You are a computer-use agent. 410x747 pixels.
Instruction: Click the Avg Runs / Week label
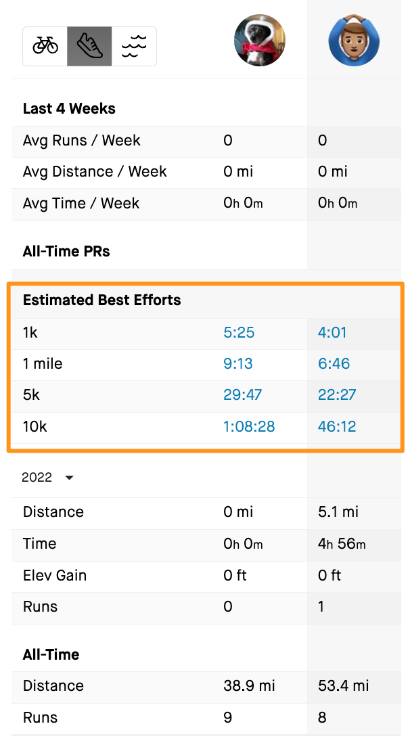click(82, 141)
